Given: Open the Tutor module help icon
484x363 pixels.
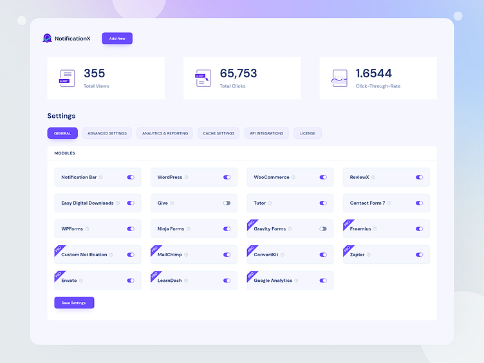Looking at the screenshot, I should [270, 203].
